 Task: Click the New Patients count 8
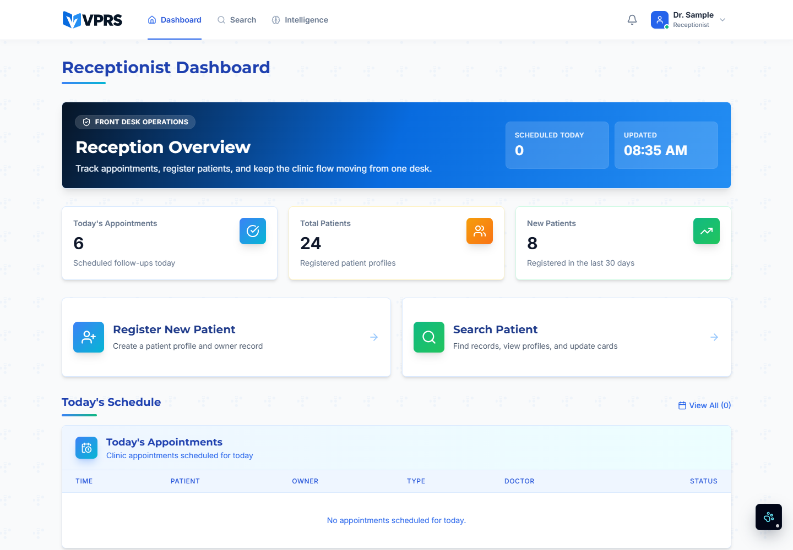tap(532, 243)
